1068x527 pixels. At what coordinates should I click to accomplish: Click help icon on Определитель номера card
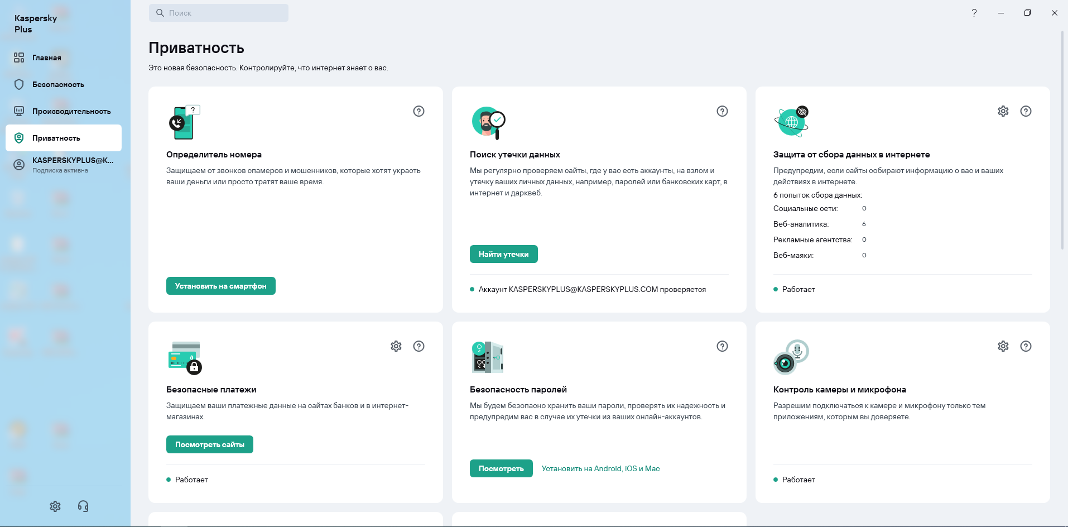coord(418,111)
